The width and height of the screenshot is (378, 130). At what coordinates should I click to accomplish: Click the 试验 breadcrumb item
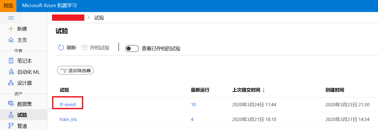click(99, 18)
